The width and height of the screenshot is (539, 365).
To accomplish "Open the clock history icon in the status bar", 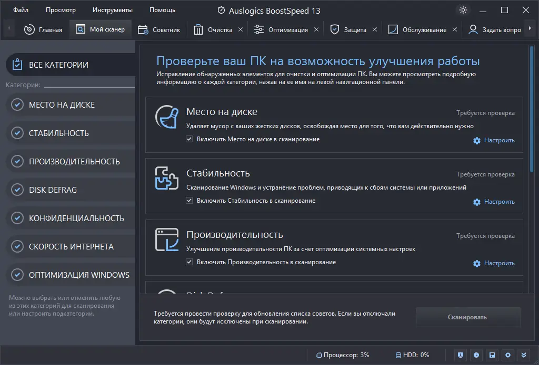I will 476,355.
